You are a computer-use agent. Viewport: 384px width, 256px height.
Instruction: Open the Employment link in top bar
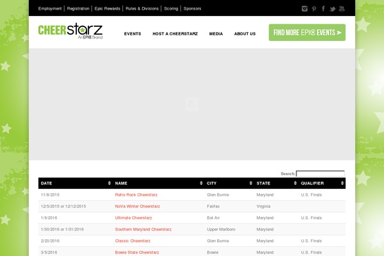(50, 8)
